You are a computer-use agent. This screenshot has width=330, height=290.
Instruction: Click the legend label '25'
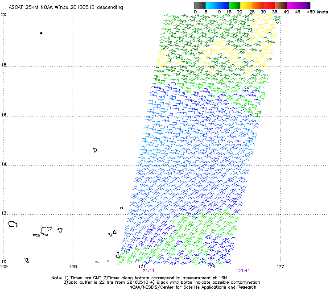click(252, 12)
